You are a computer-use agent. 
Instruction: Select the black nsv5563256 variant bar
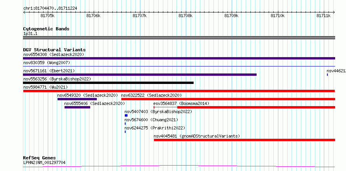click(108, 83)
